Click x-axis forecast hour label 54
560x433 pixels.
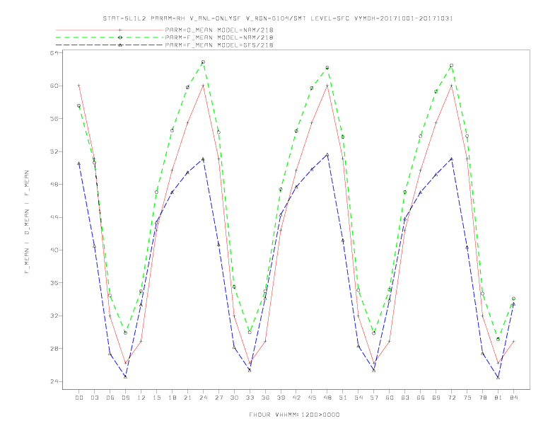358,398
